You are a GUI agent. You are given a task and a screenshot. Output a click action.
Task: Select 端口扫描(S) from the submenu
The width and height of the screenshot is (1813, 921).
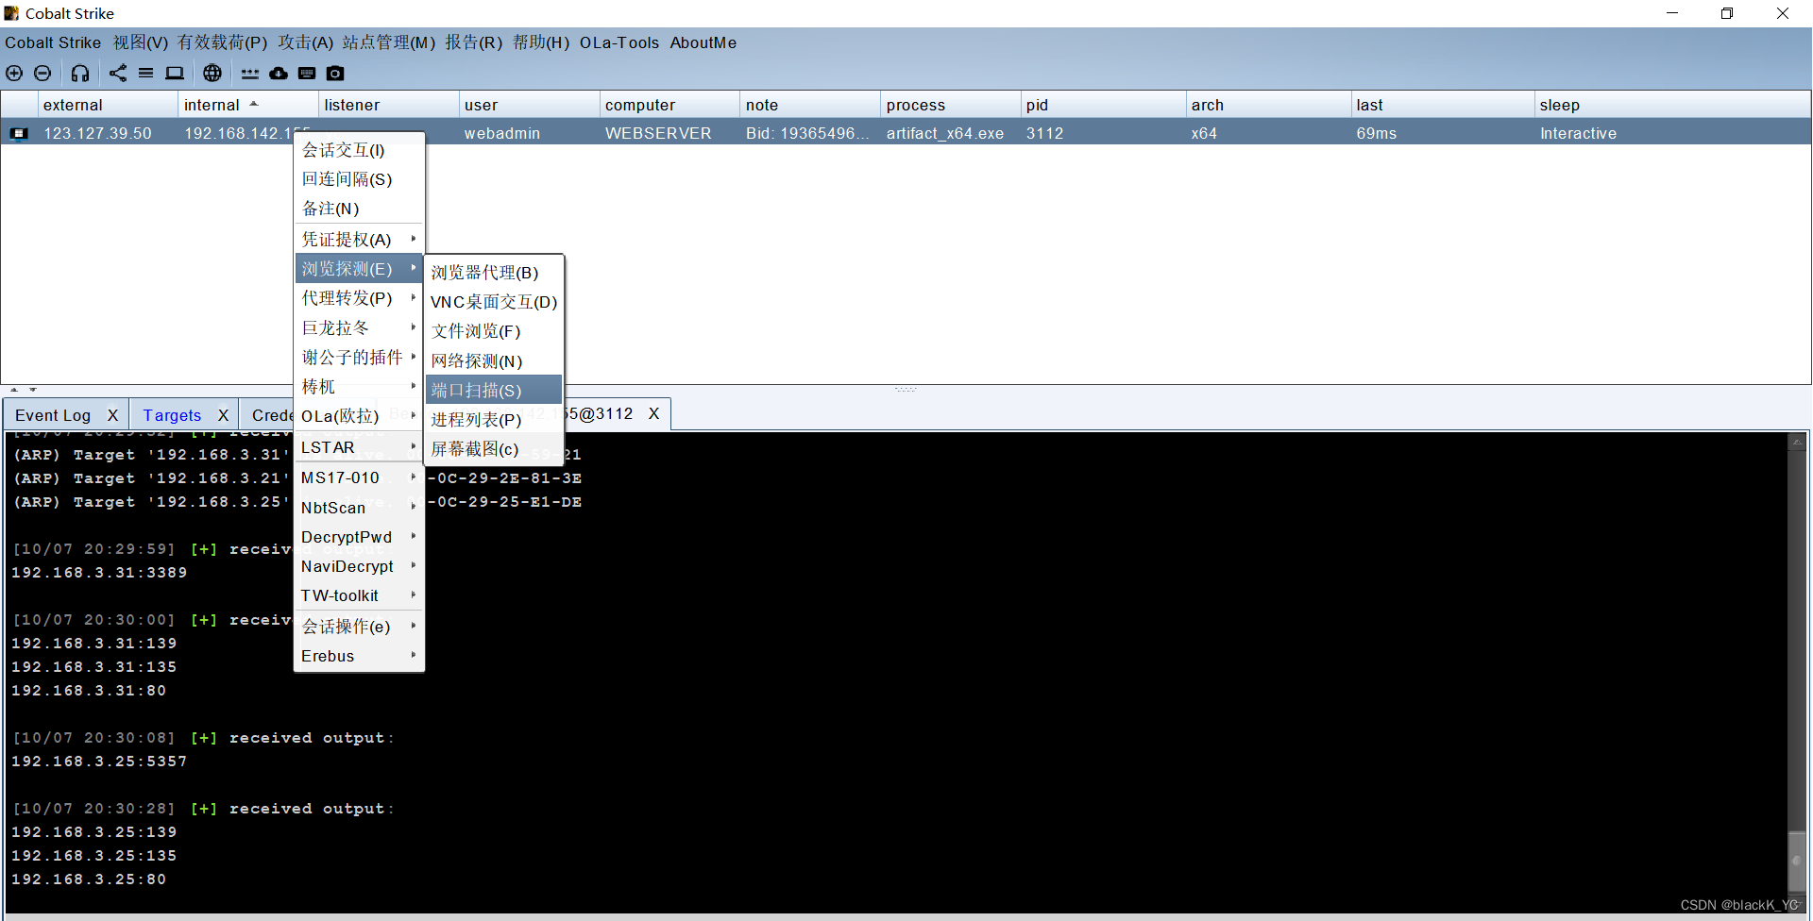(x=475, y=389)
